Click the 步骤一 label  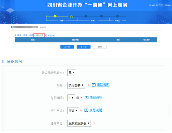(62, 21)
